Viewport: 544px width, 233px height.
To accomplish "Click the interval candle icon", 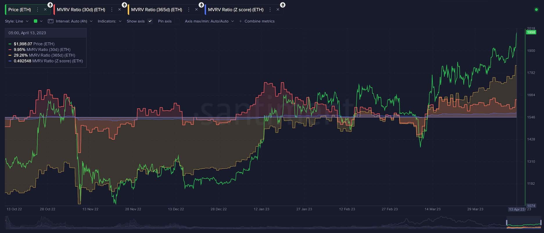I will point(51,21).
